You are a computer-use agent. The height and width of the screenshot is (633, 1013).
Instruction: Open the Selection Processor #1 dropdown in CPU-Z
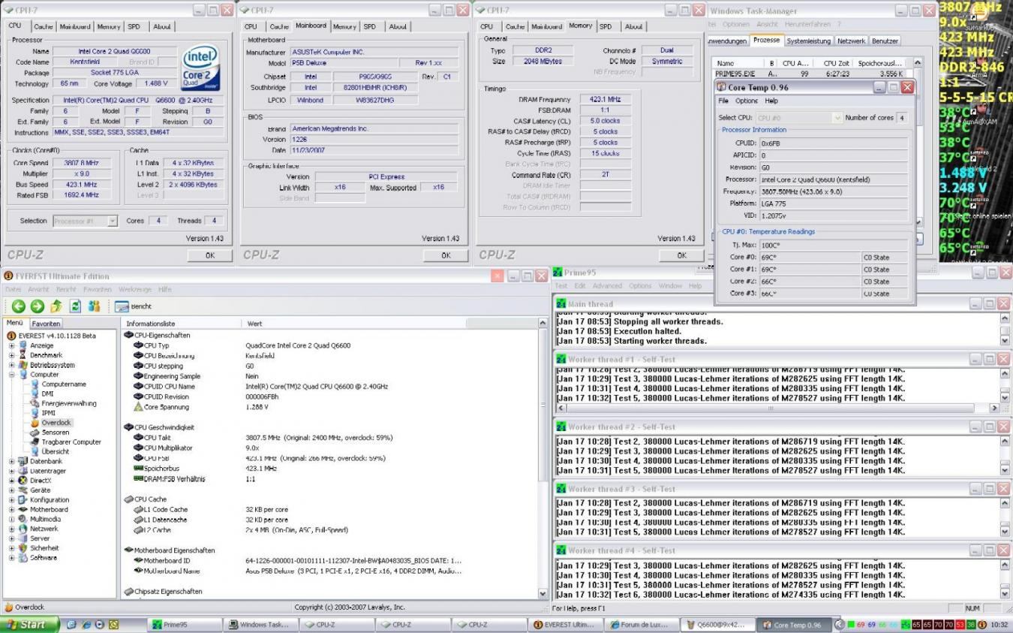click(113, 221)
